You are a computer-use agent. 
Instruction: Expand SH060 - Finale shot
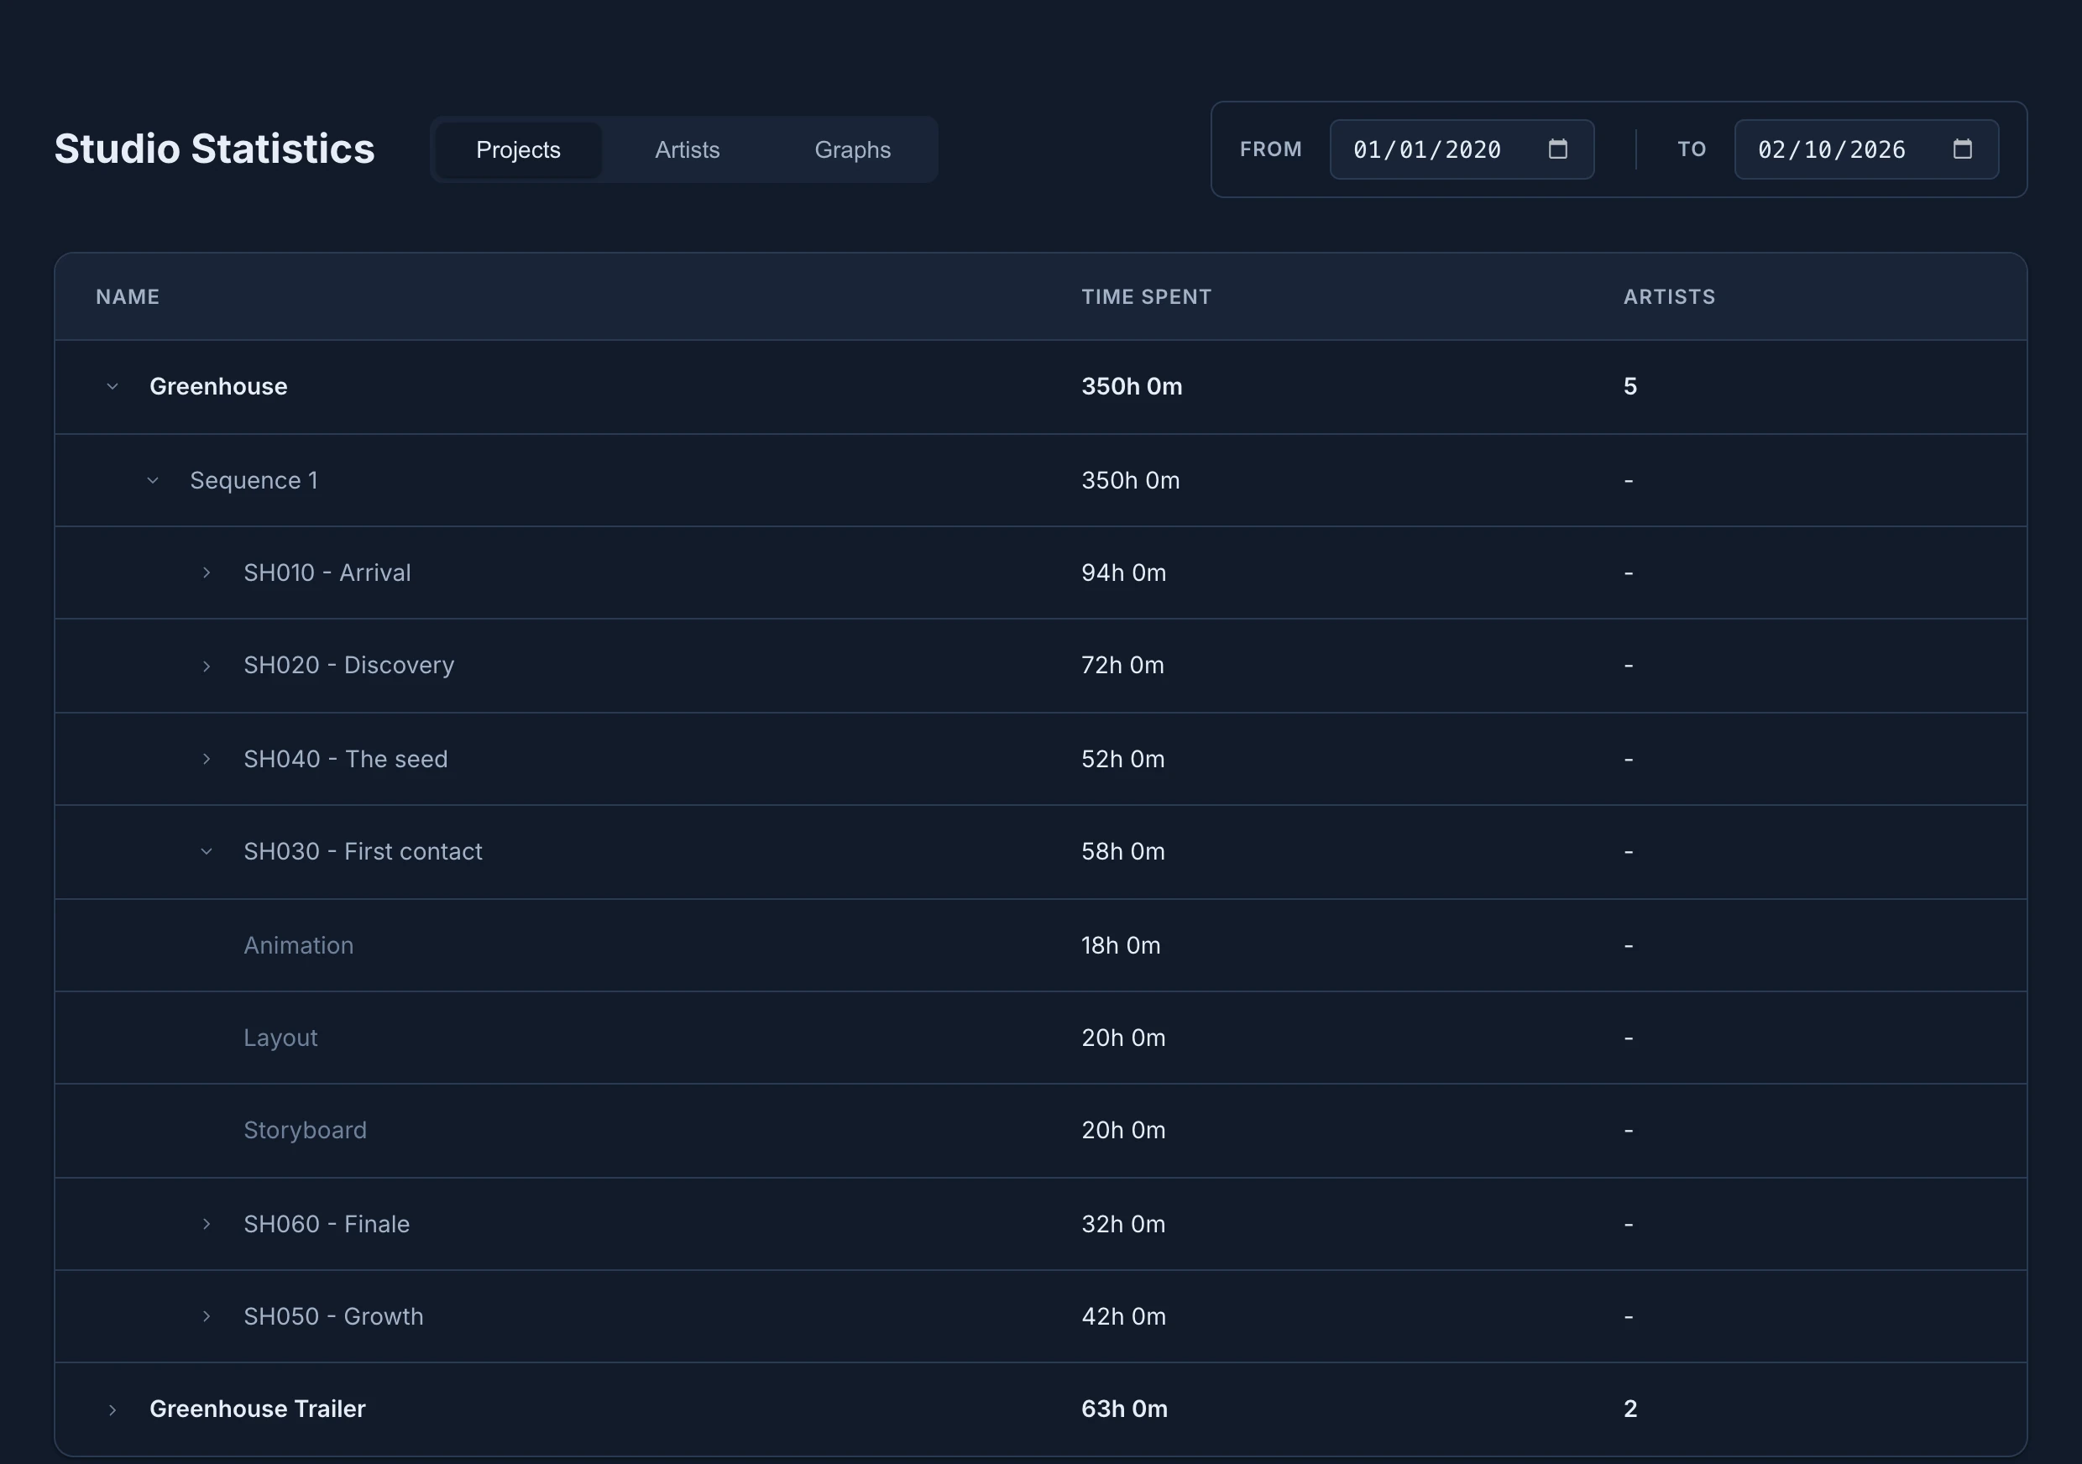[207, 1224]
